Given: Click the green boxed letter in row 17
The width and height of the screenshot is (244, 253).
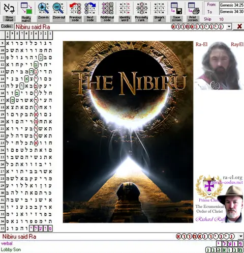Looking at the screenshot, I should pyautogui.click(x=12, y=100).
